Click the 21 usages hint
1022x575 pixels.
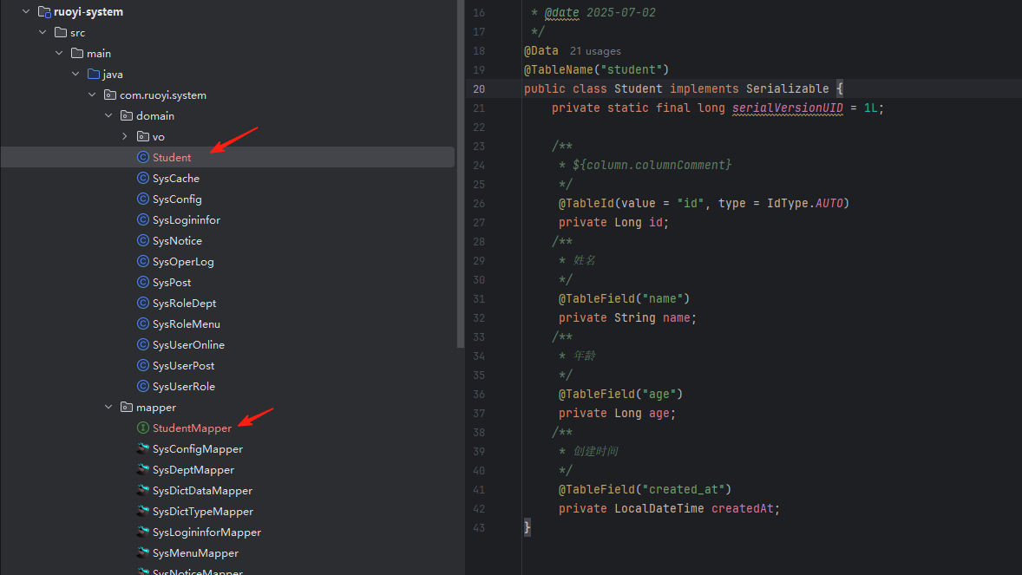(x=595, y=51)
